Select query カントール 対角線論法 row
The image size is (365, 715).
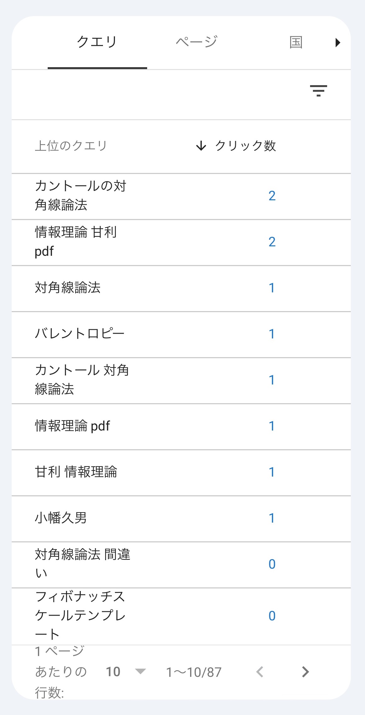click(x=82, y=380)
